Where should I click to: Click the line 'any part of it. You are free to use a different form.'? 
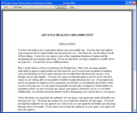click(x=44, y=62)
